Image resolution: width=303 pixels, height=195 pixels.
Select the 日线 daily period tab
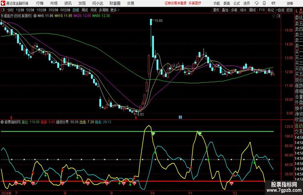click(x=76, y=10)
